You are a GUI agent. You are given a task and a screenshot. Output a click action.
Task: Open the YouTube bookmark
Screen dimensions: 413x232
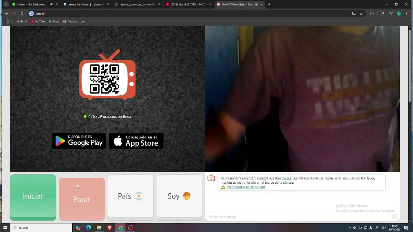coord(38,22)
